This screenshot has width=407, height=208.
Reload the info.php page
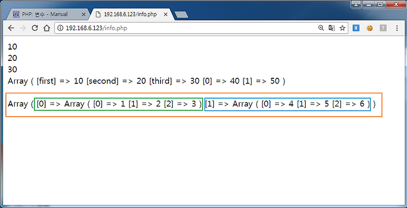pos(35,28)
